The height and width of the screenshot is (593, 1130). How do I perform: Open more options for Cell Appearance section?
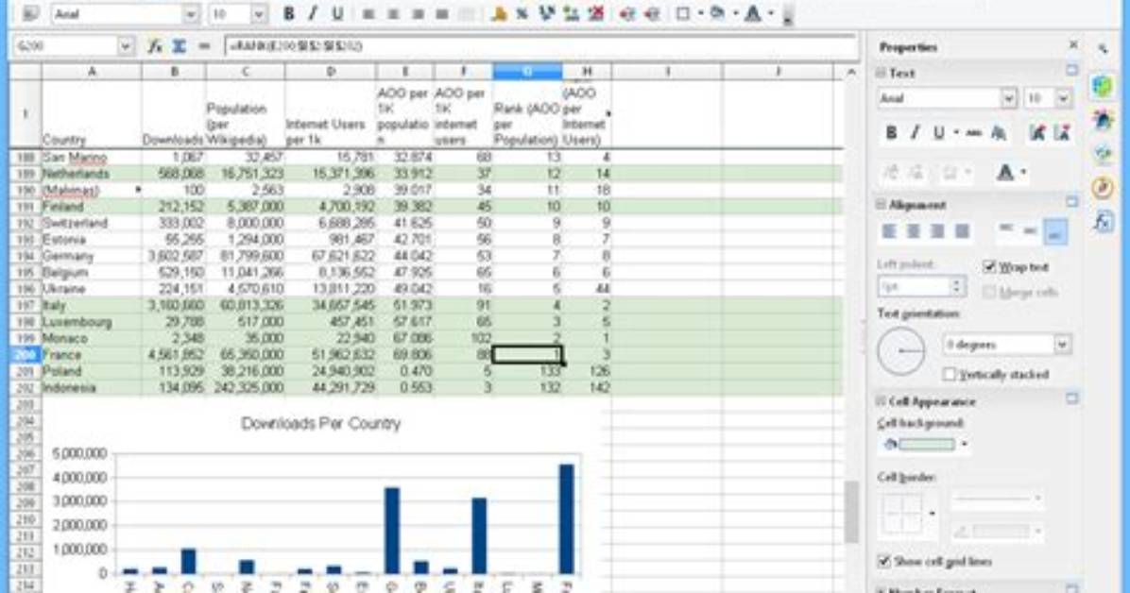click(1072, 398)
